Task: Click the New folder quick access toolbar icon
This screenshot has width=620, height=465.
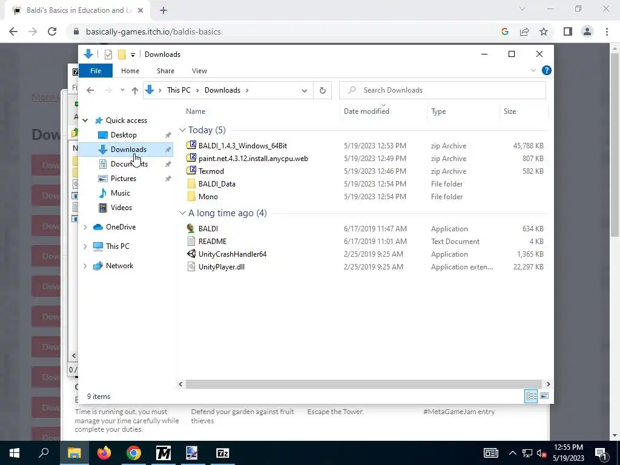Action: [x=122, y=54]
